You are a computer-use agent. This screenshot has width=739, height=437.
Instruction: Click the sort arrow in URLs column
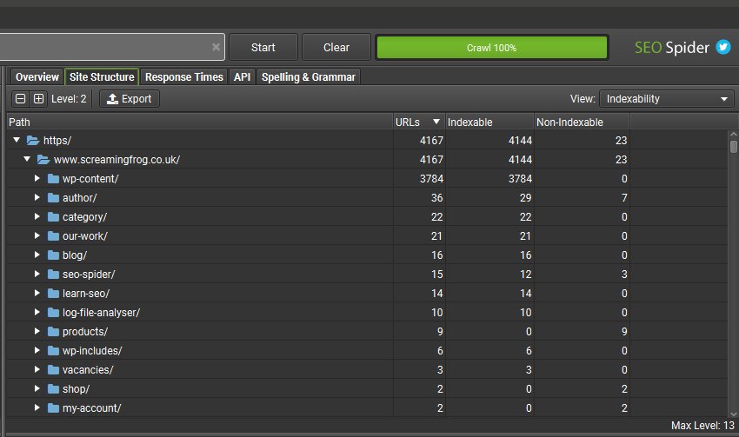click(x=436, y=122)
